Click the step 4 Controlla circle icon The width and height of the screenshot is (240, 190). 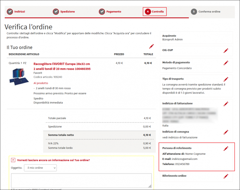point(148,12)
